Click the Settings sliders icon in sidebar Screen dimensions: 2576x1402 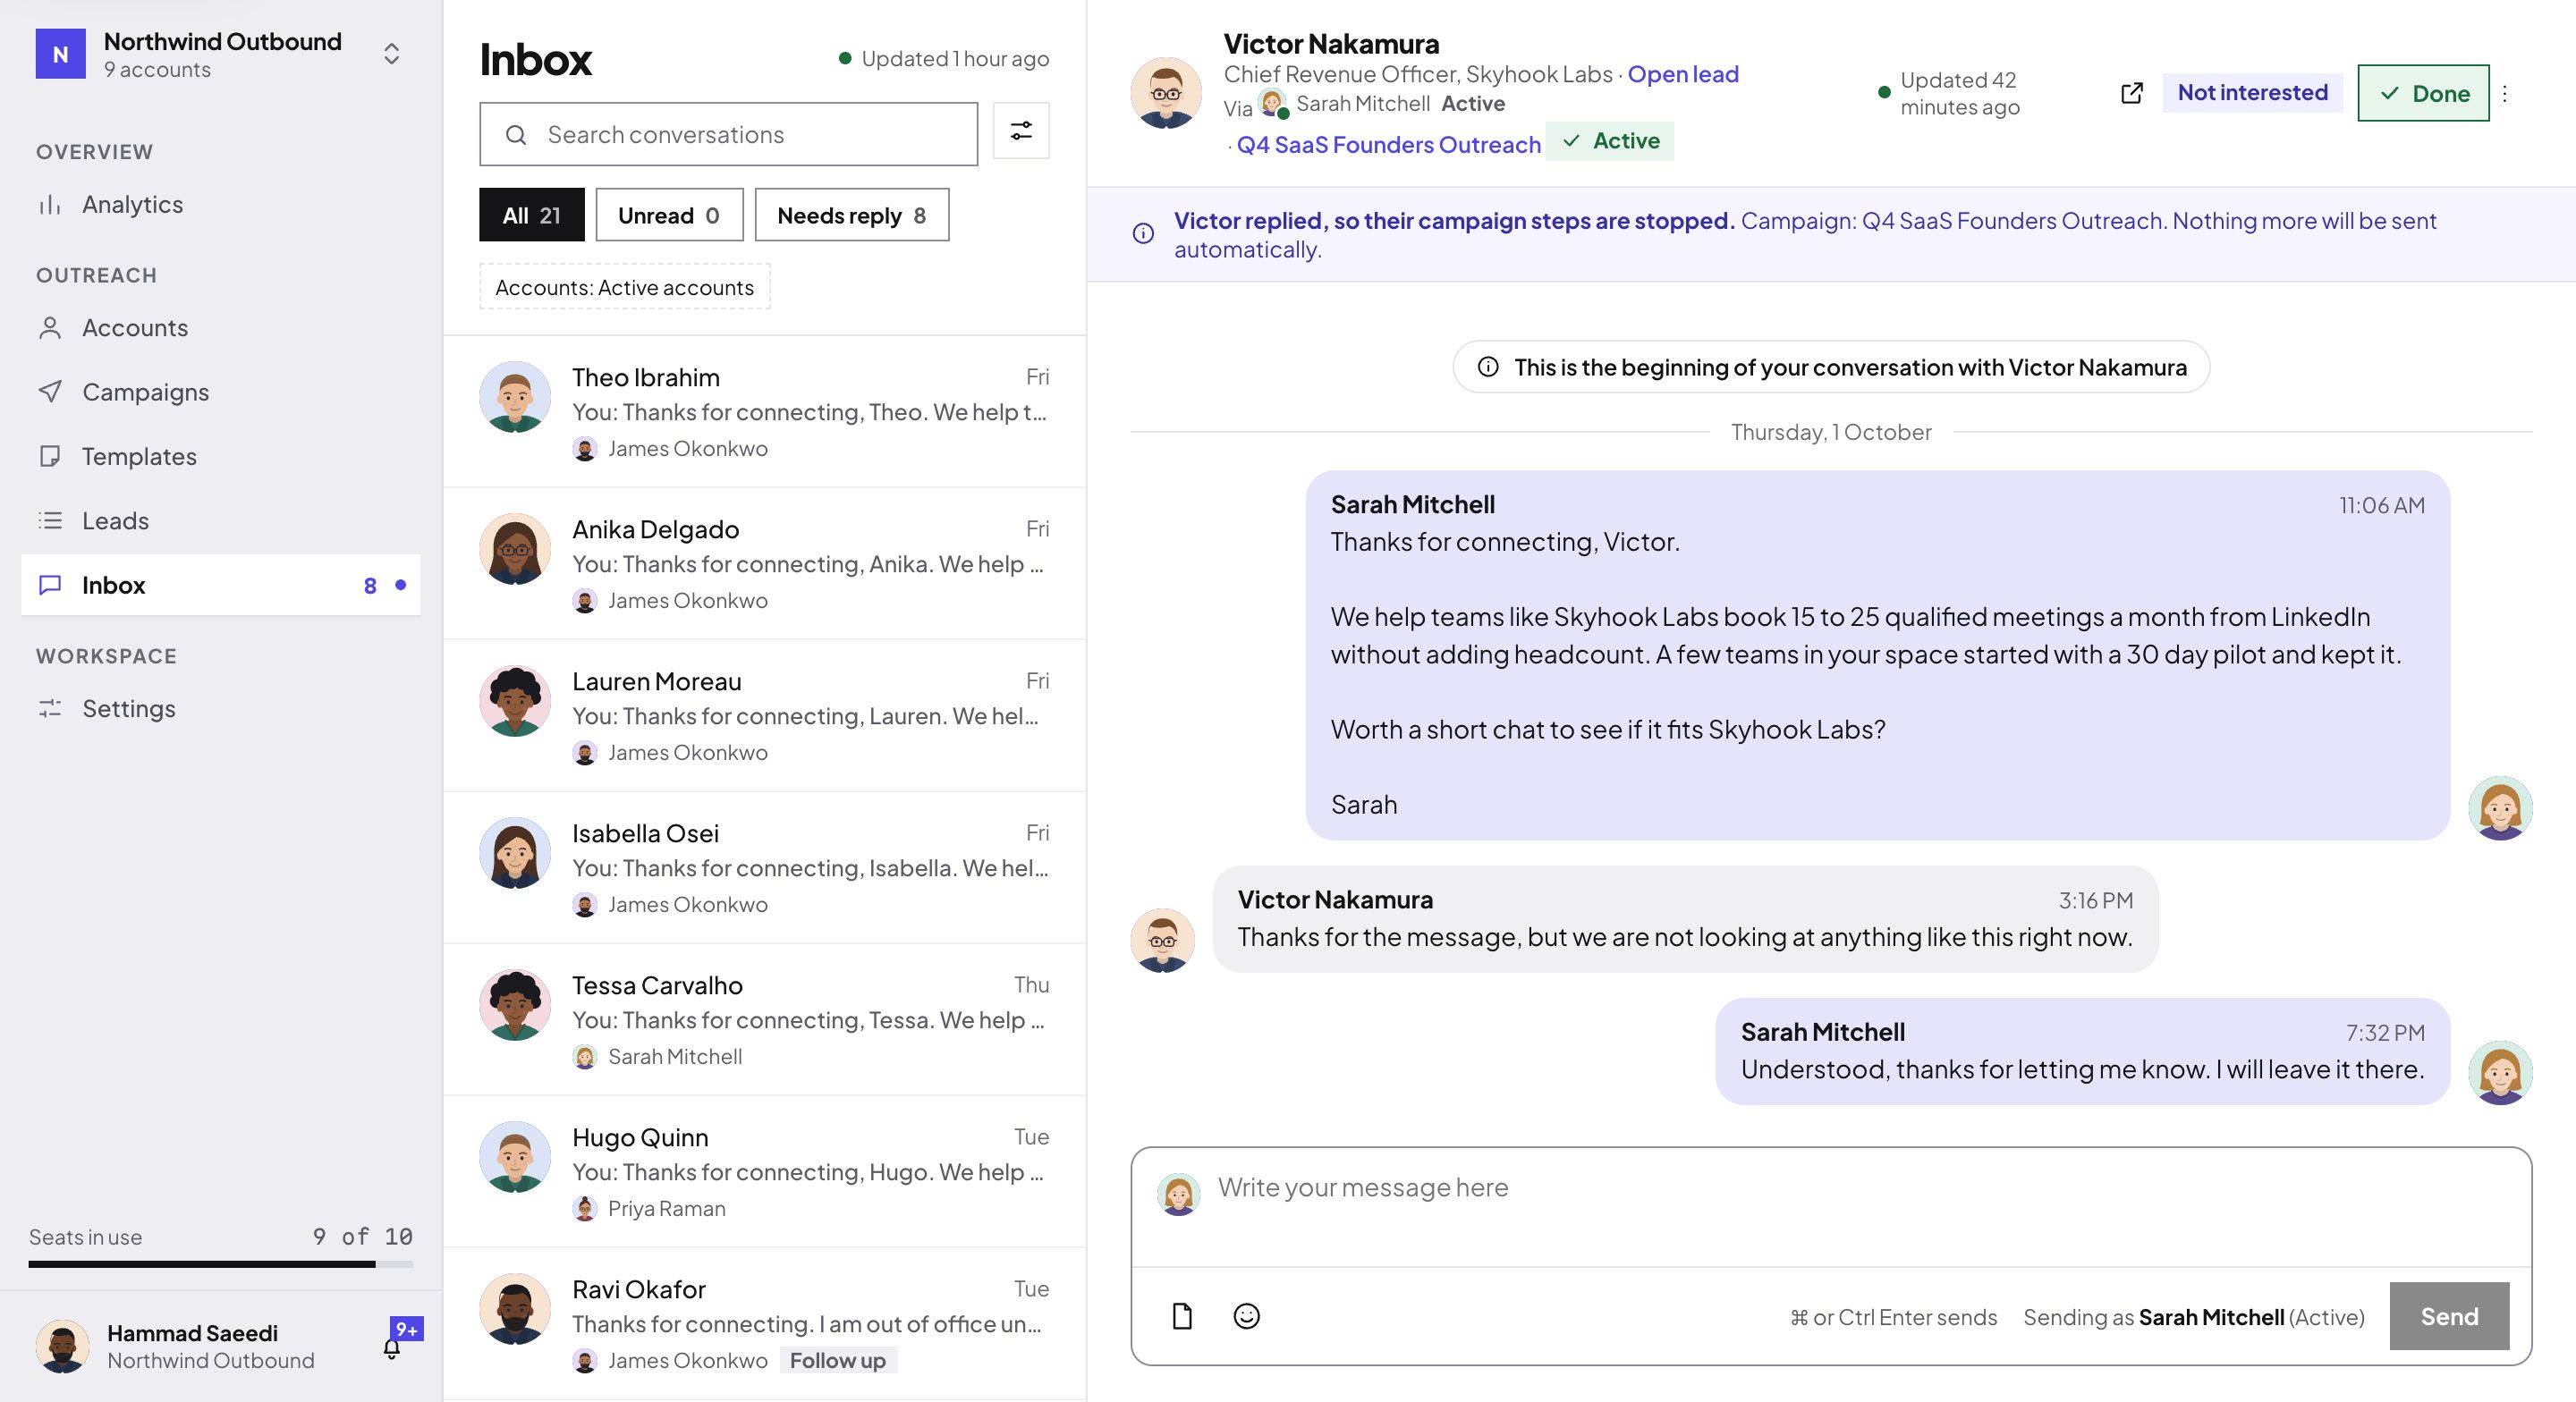[x=50, y=709]
